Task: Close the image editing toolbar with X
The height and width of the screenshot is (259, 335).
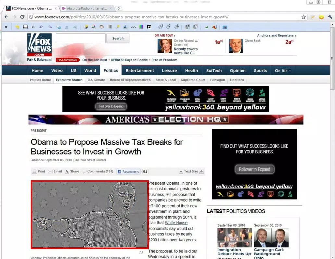Action: (6, 27)
